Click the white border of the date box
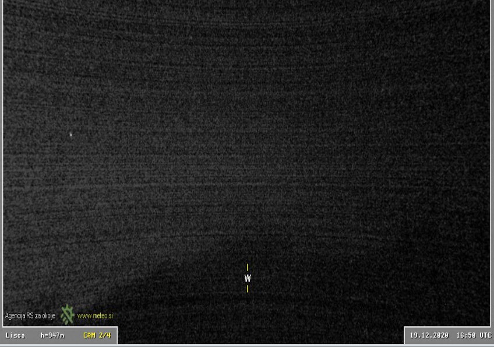This screenshot has width=494, height=347. 405,335
